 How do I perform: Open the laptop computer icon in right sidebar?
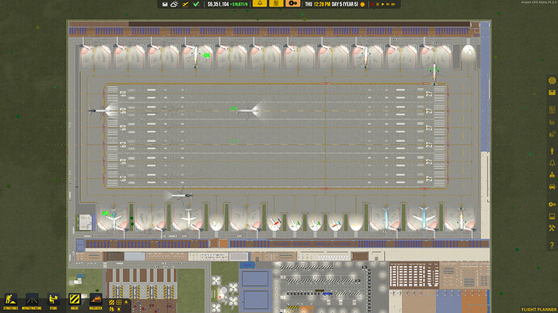tap(552, 216)
